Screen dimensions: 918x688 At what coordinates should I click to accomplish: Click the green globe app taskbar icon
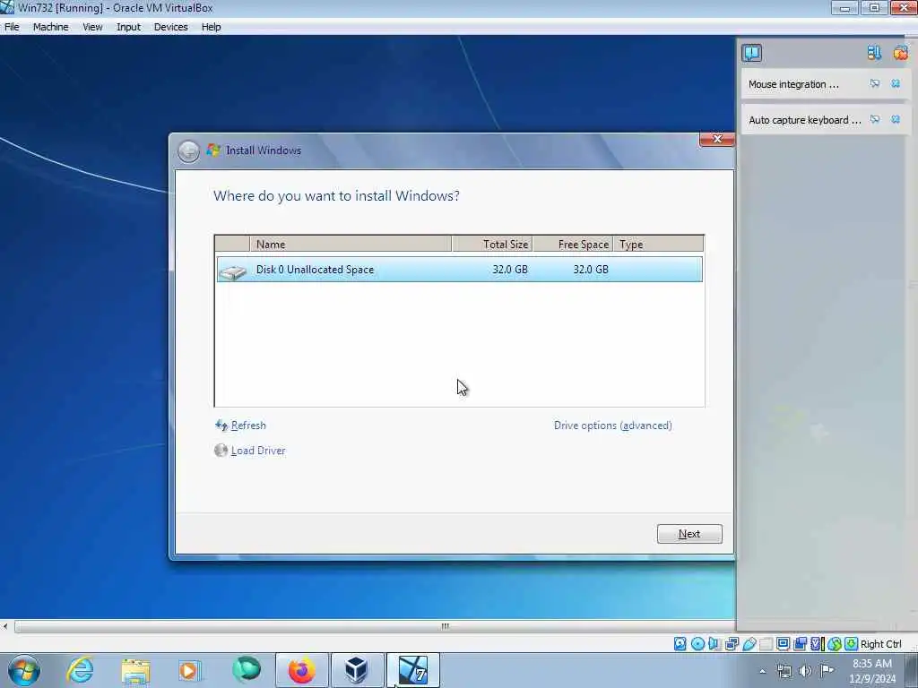point(246,669)
